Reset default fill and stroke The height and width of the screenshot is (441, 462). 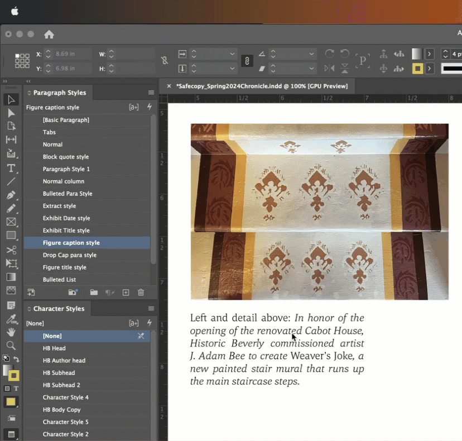coord(6,358)
